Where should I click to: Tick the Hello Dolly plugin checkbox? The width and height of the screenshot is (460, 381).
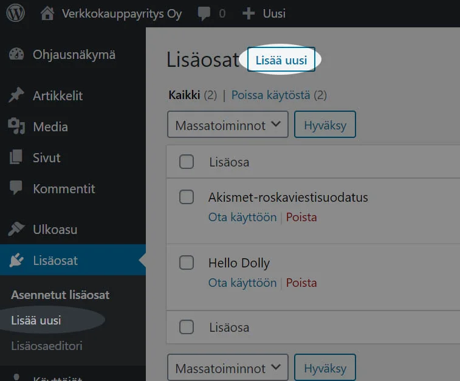pos(187,263)
